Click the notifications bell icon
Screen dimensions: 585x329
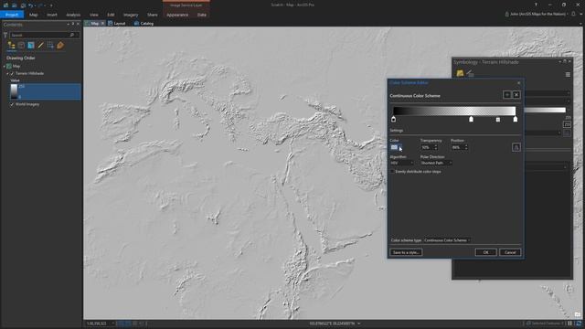point(573,15)
